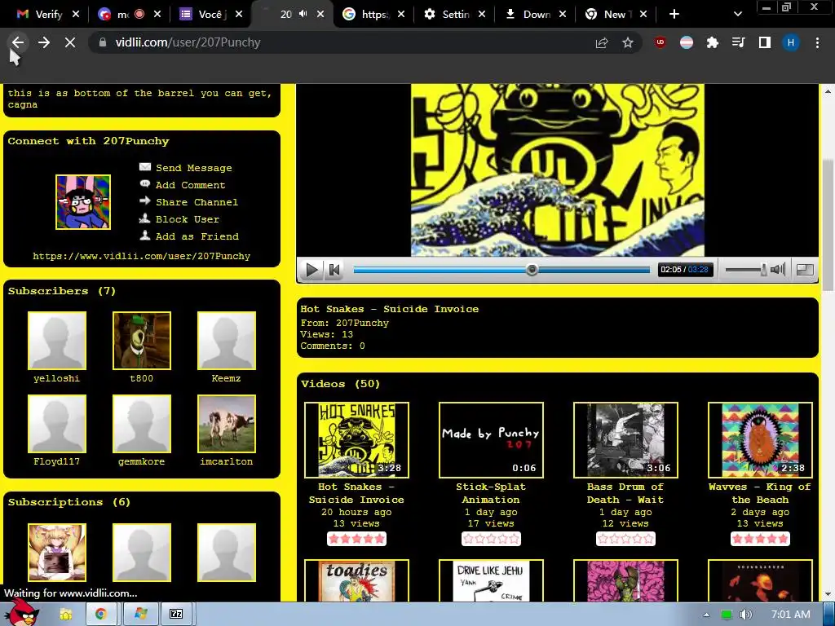
Task: Rate Stick-Splat Animation with stars
Action: coord(491,539)
